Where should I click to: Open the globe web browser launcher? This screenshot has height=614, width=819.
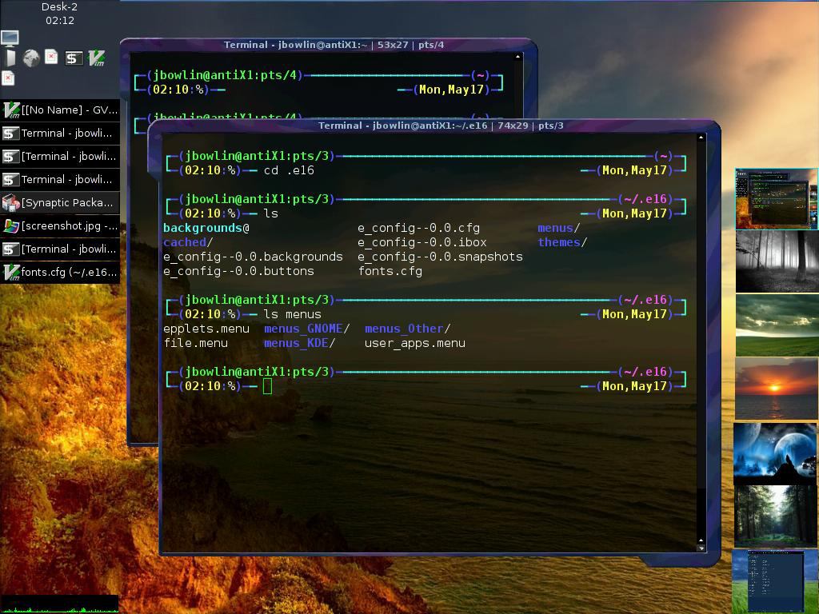[x=31, y=58]
